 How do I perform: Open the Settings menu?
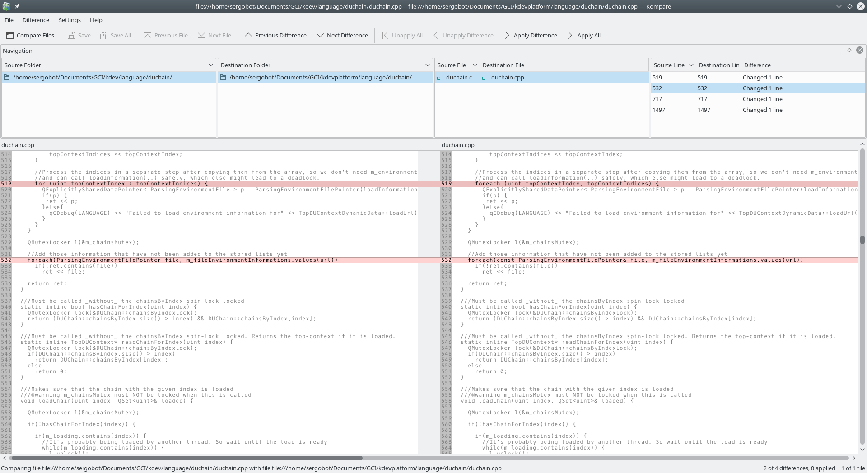(x=70, y=20)
